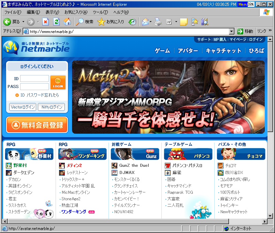Viewport: 275px width, 233px height.
Task: Click the Refresh page icon
Action: [x=57, y=22]
